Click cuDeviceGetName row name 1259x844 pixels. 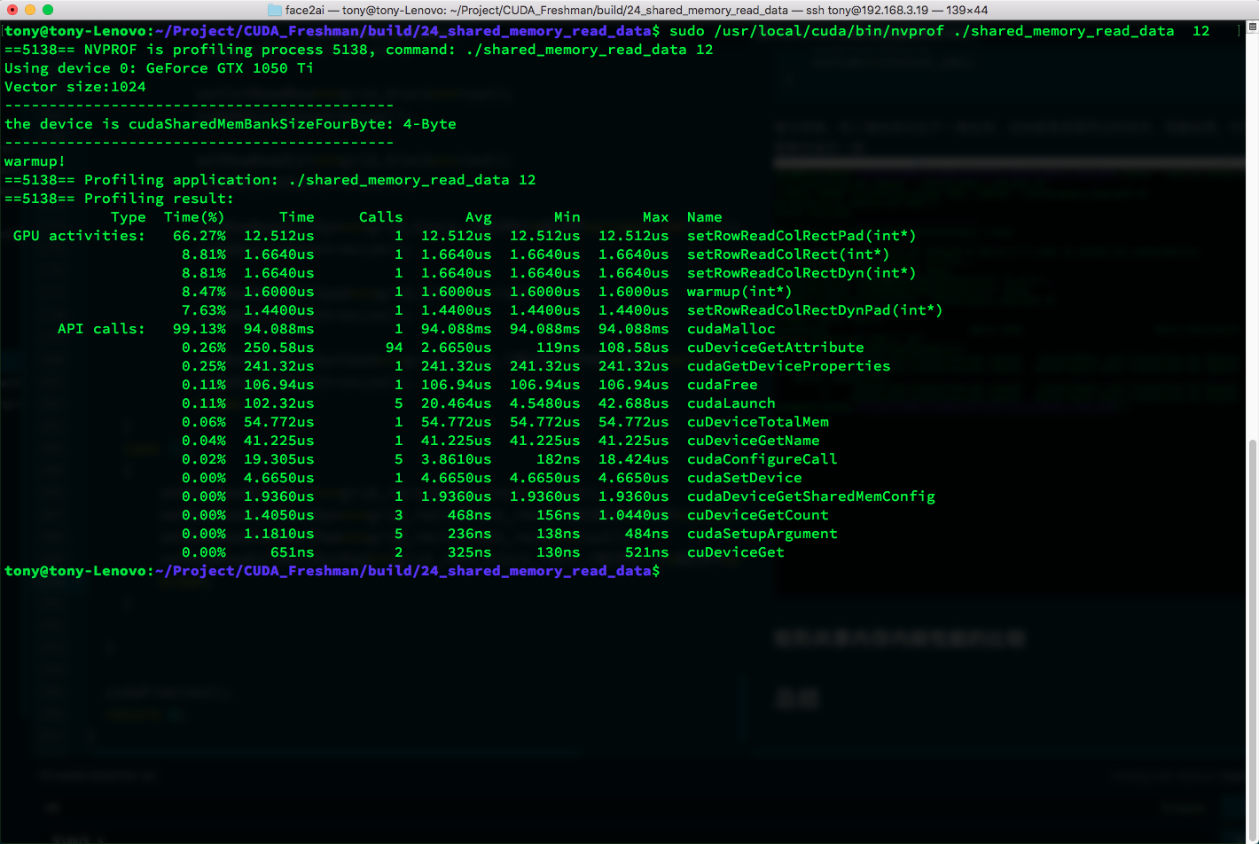(753, 441)
